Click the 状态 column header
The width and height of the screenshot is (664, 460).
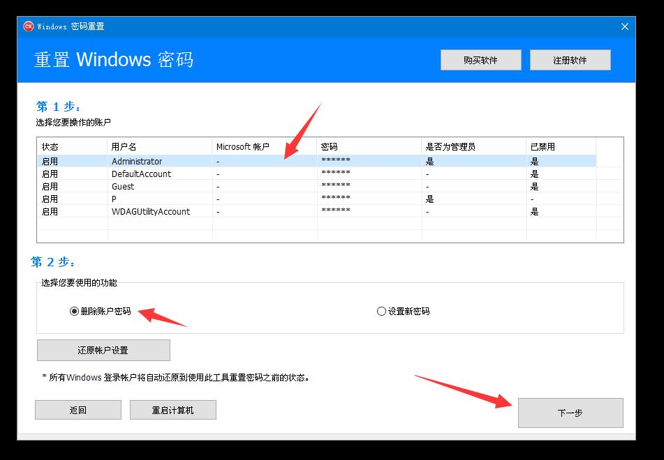click(x=73, y=146)
